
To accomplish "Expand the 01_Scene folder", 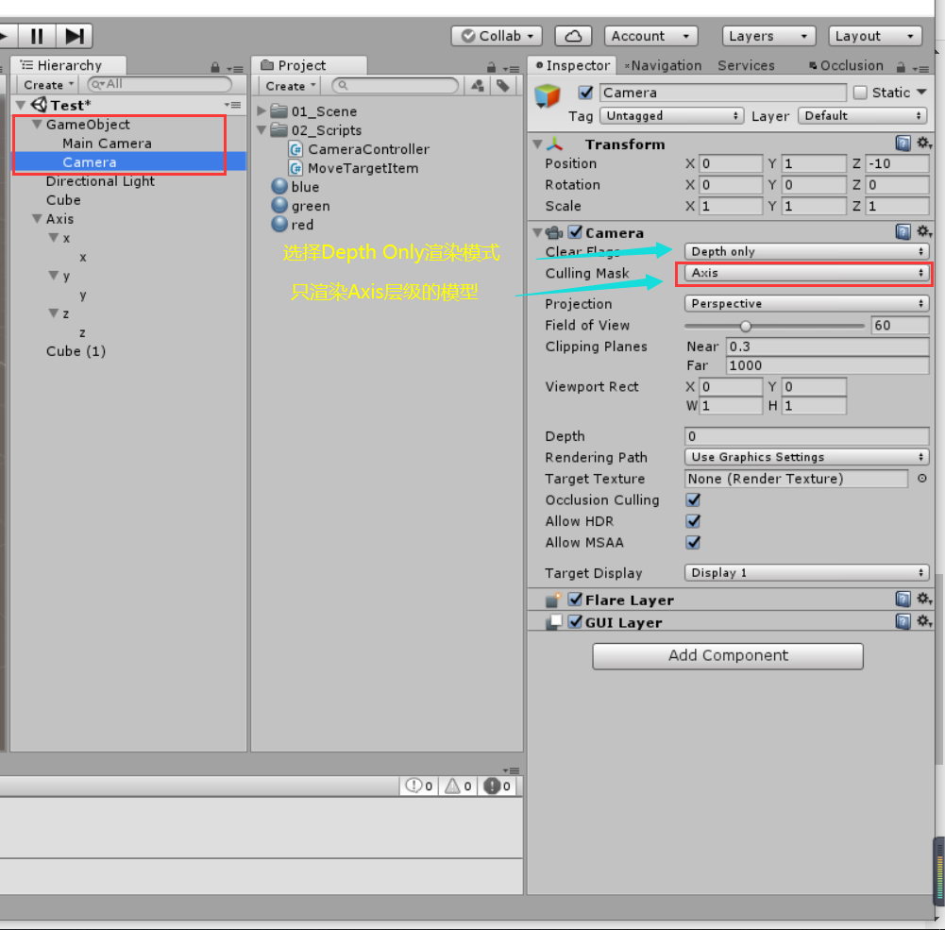I will click(262, 110).
